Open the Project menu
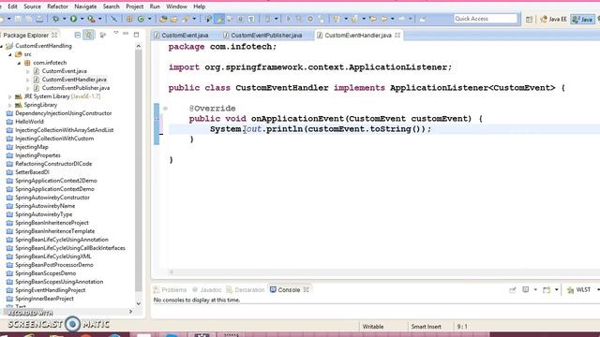Image resolution: width=600 pixels, height=337 pixels. (x=135, y=7)
